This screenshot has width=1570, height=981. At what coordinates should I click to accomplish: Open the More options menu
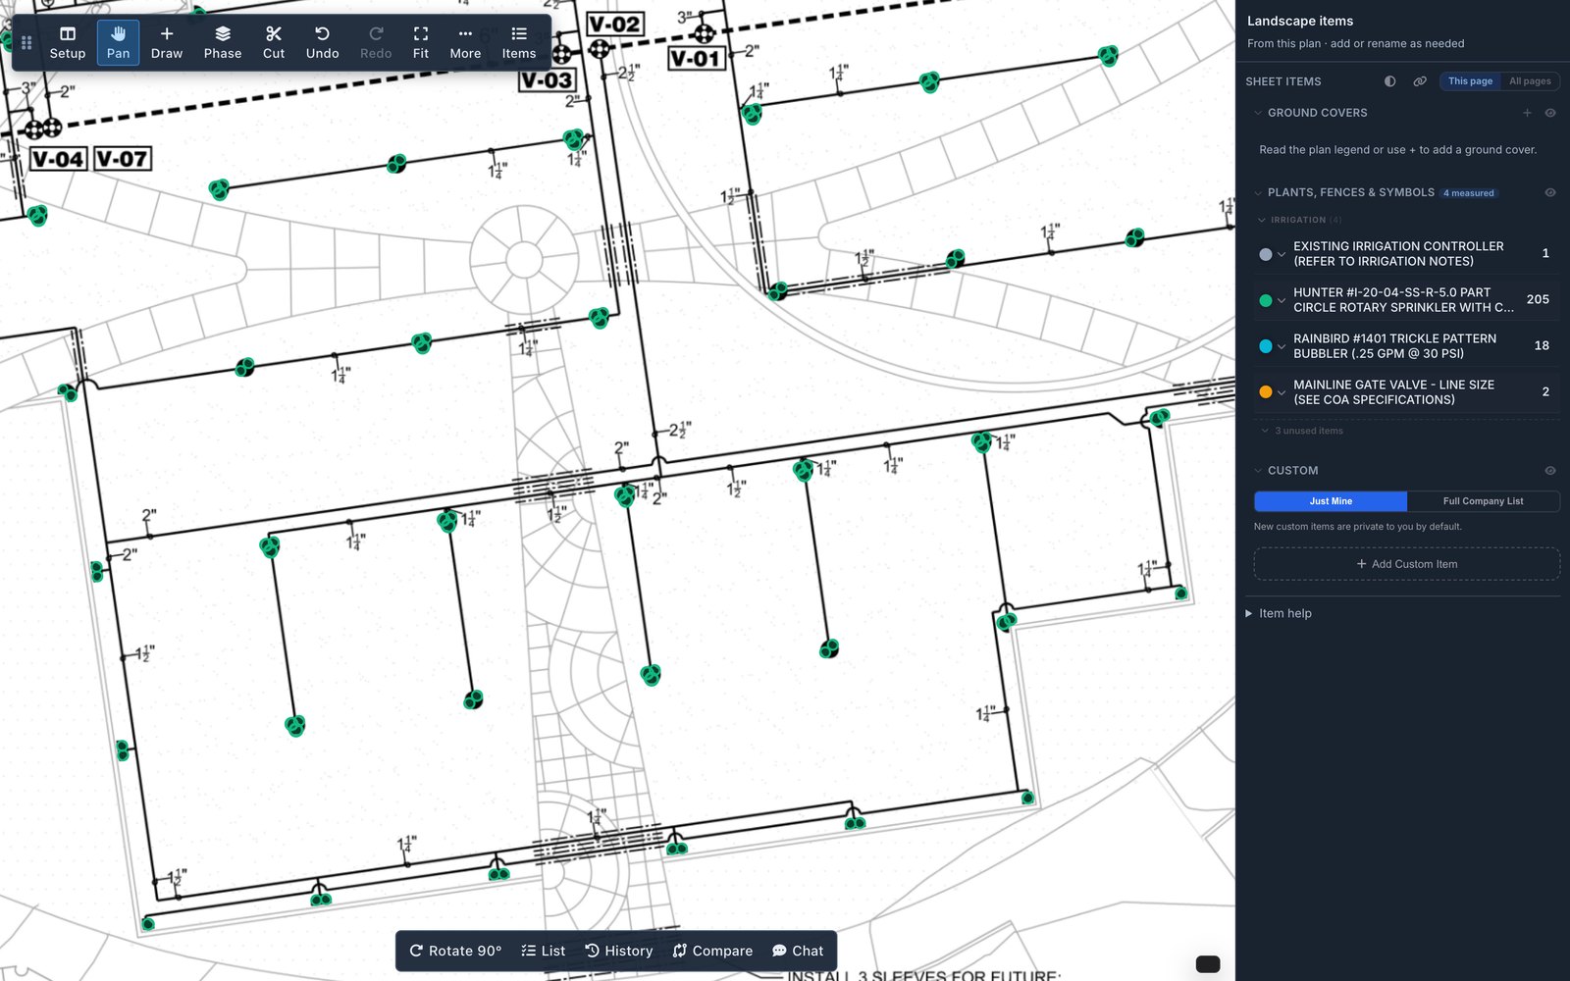coord(465,43)
